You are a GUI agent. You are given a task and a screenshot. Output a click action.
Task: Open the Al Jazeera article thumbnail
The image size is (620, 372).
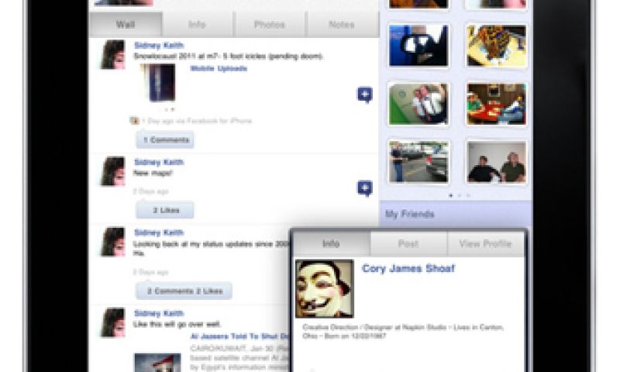157,363
